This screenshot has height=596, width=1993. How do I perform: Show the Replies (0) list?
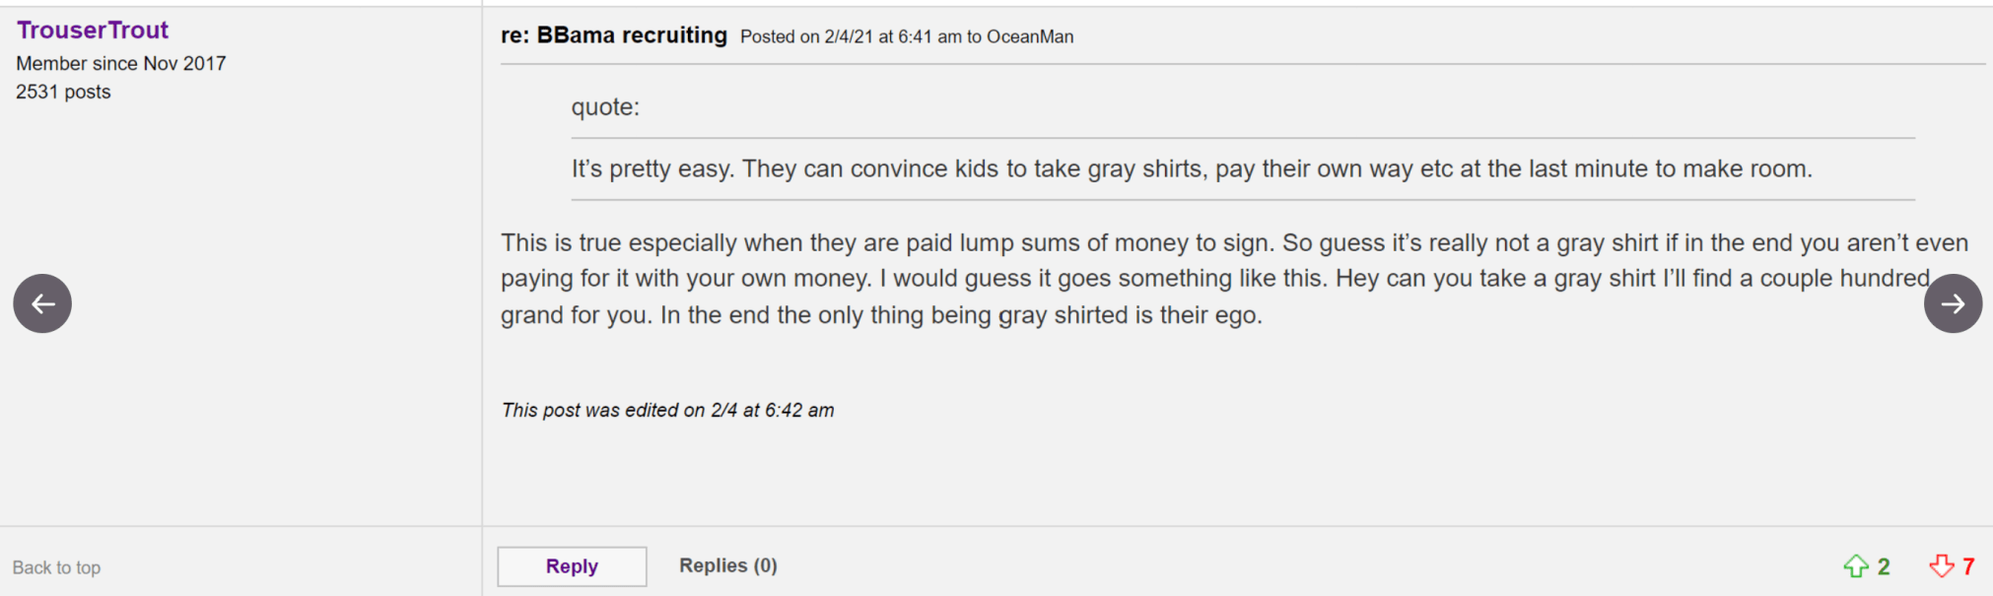tap(727, 565)
